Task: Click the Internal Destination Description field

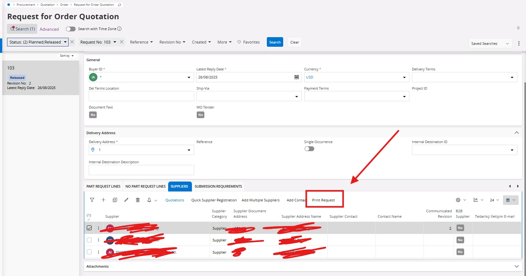Action: 141,170
